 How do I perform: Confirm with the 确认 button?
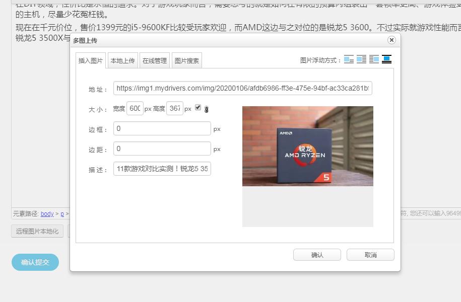point(317,255)
